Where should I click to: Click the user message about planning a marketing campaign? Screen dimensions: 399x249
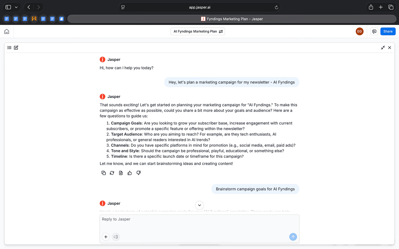pyautogui.click(x=232, y=82)
